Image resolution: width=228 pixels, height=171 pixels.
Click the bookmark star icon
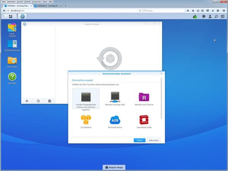(x=198, y=11)
